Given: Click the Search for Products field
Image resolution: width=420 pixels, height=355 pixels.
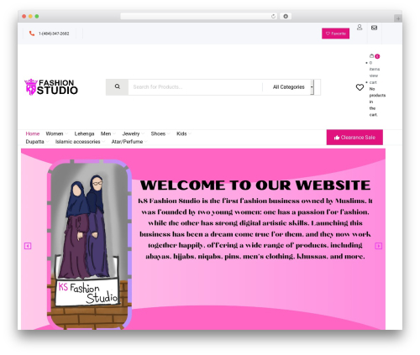Looking at the screenshot, I should click(x=195, y=87).
